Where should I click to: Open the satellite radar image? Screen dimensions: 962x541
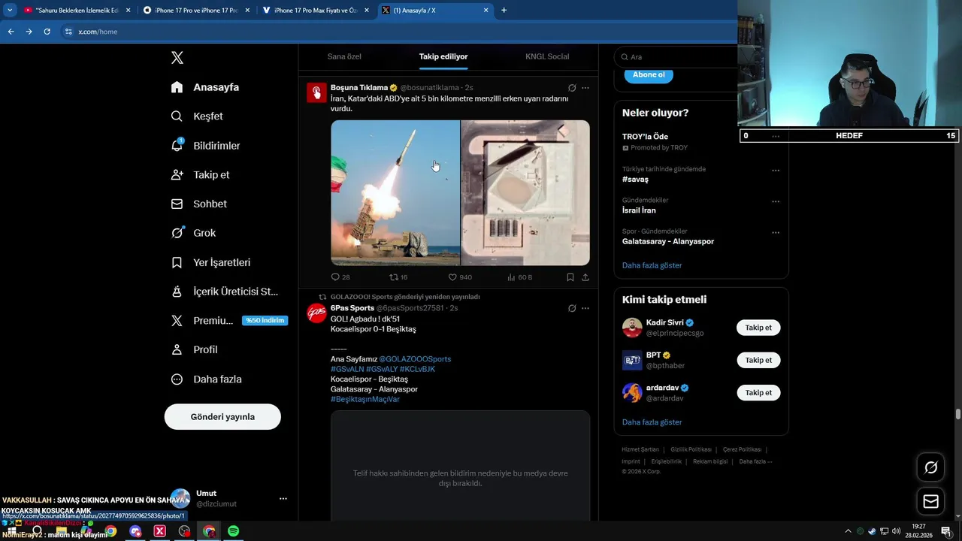[525, 192]
